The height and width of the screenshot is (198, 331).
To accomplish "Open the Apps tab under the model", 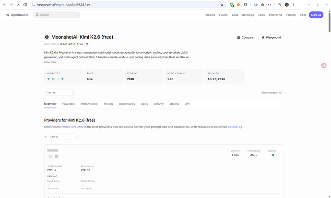I will pyautogui.click(x=144, y=104).
